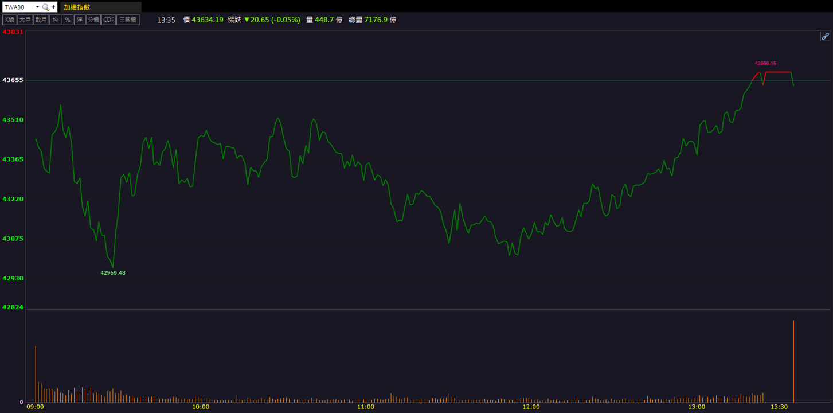Click the 11:00 time axis marker
The height and width of the screenshot is (413, 833).
click(x=366, y=407)
